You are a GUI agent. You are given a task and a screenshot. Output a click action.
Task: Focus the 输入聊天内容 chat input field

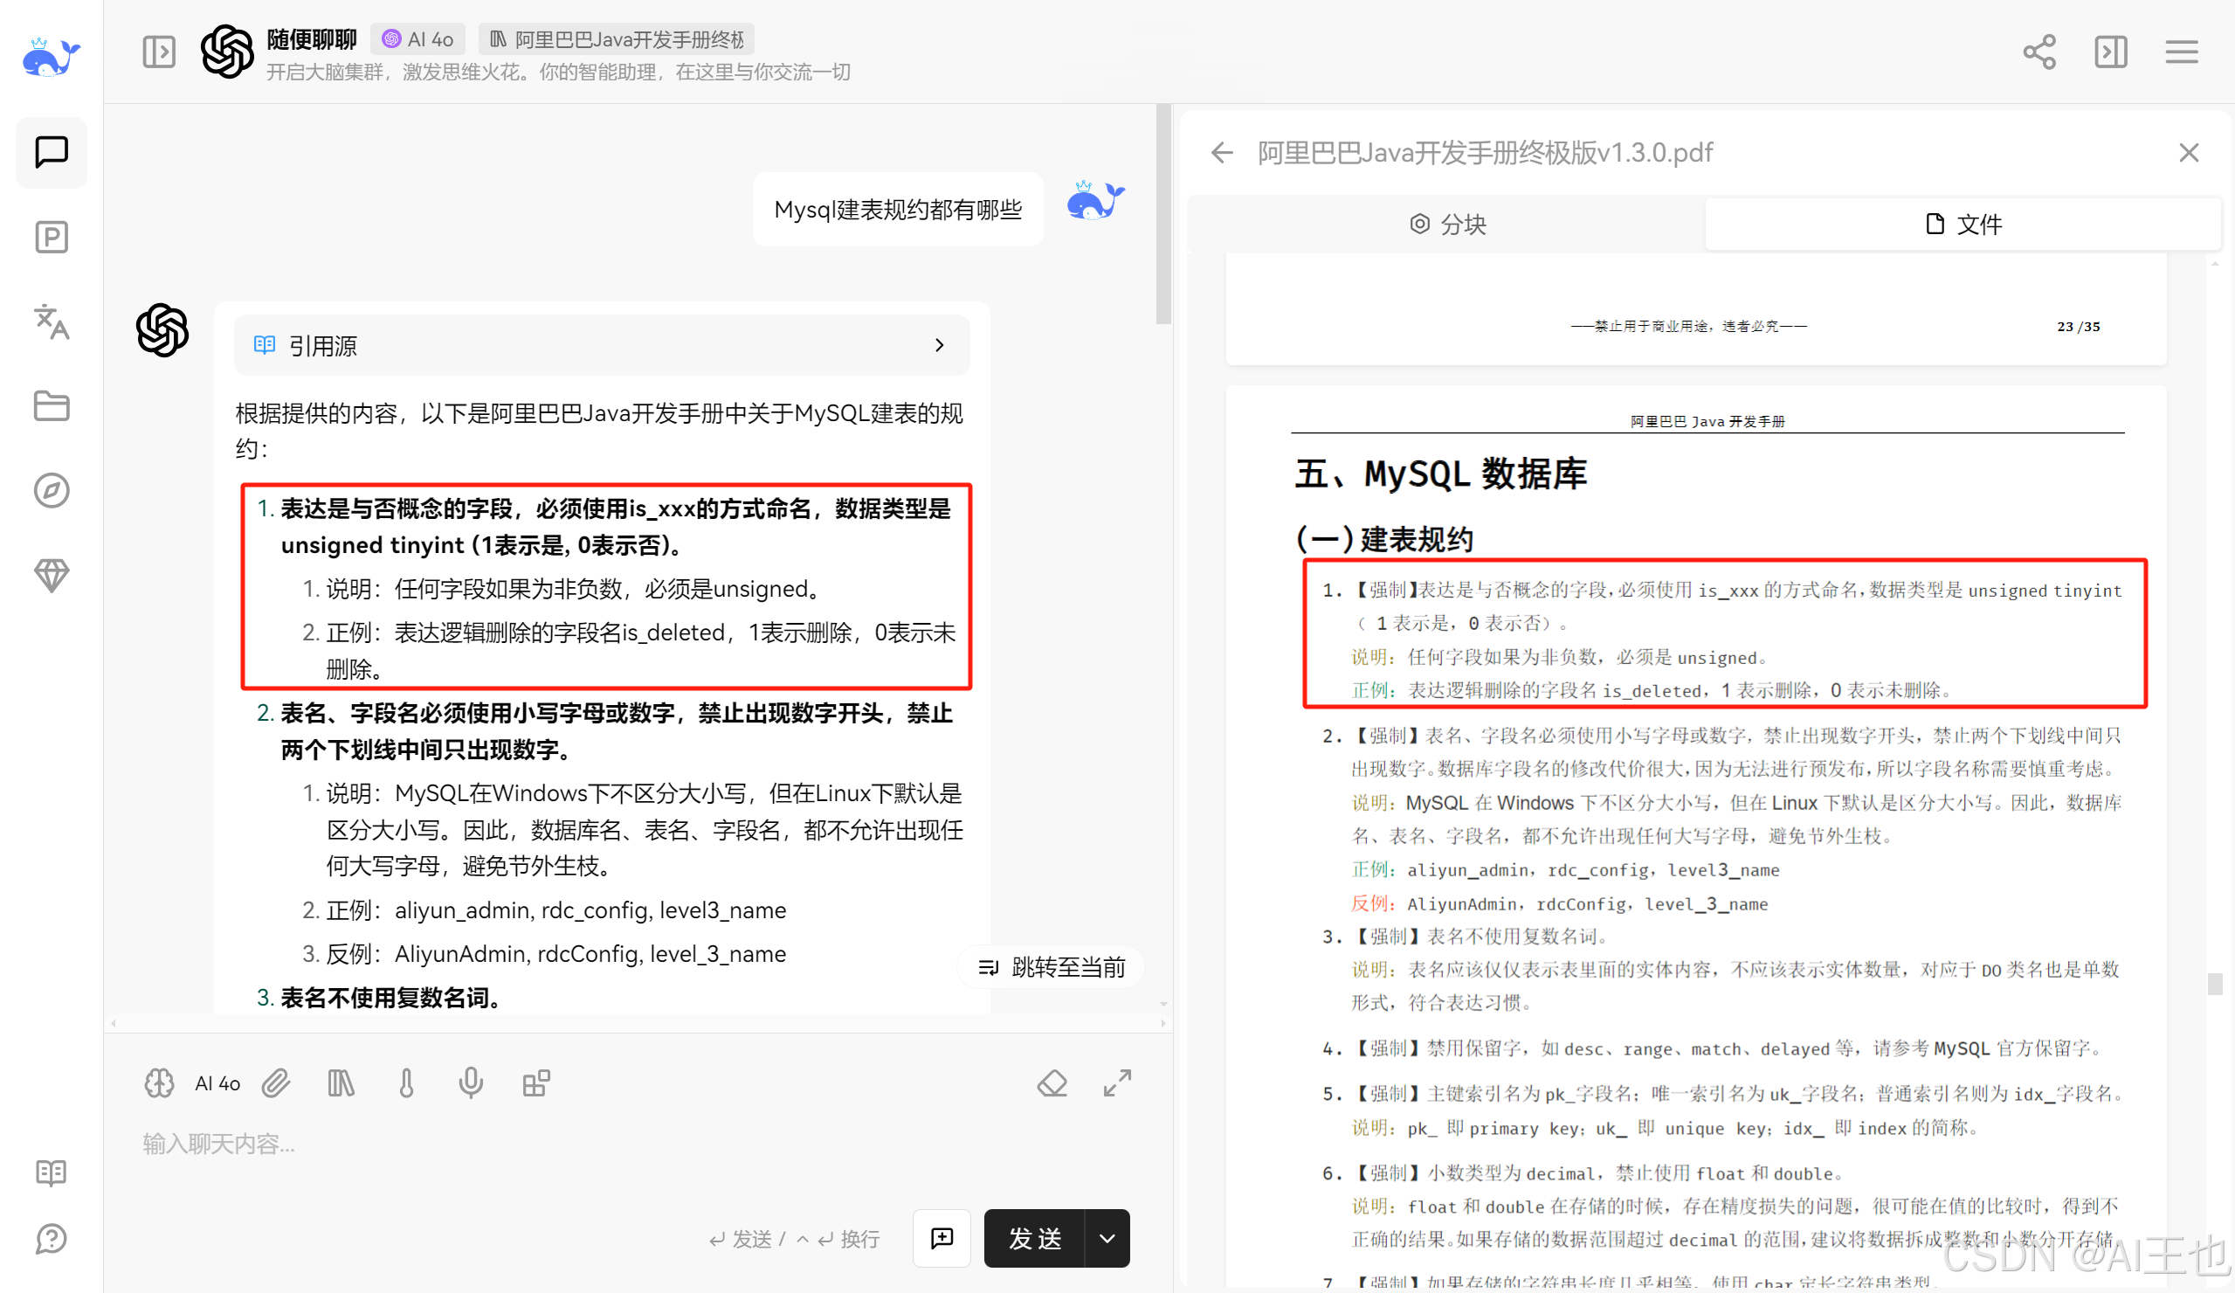coord(637,1143)
